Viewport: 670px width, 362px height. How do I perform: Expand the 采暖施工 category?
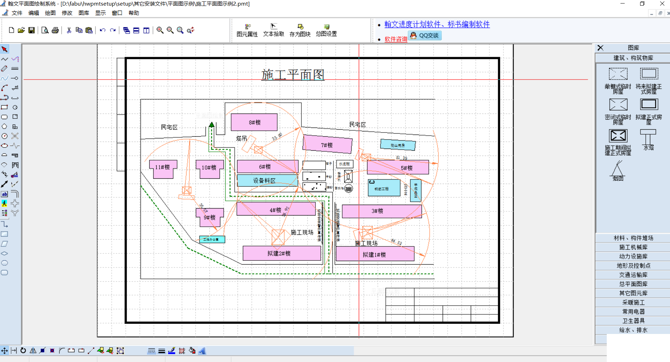[633, 302]
